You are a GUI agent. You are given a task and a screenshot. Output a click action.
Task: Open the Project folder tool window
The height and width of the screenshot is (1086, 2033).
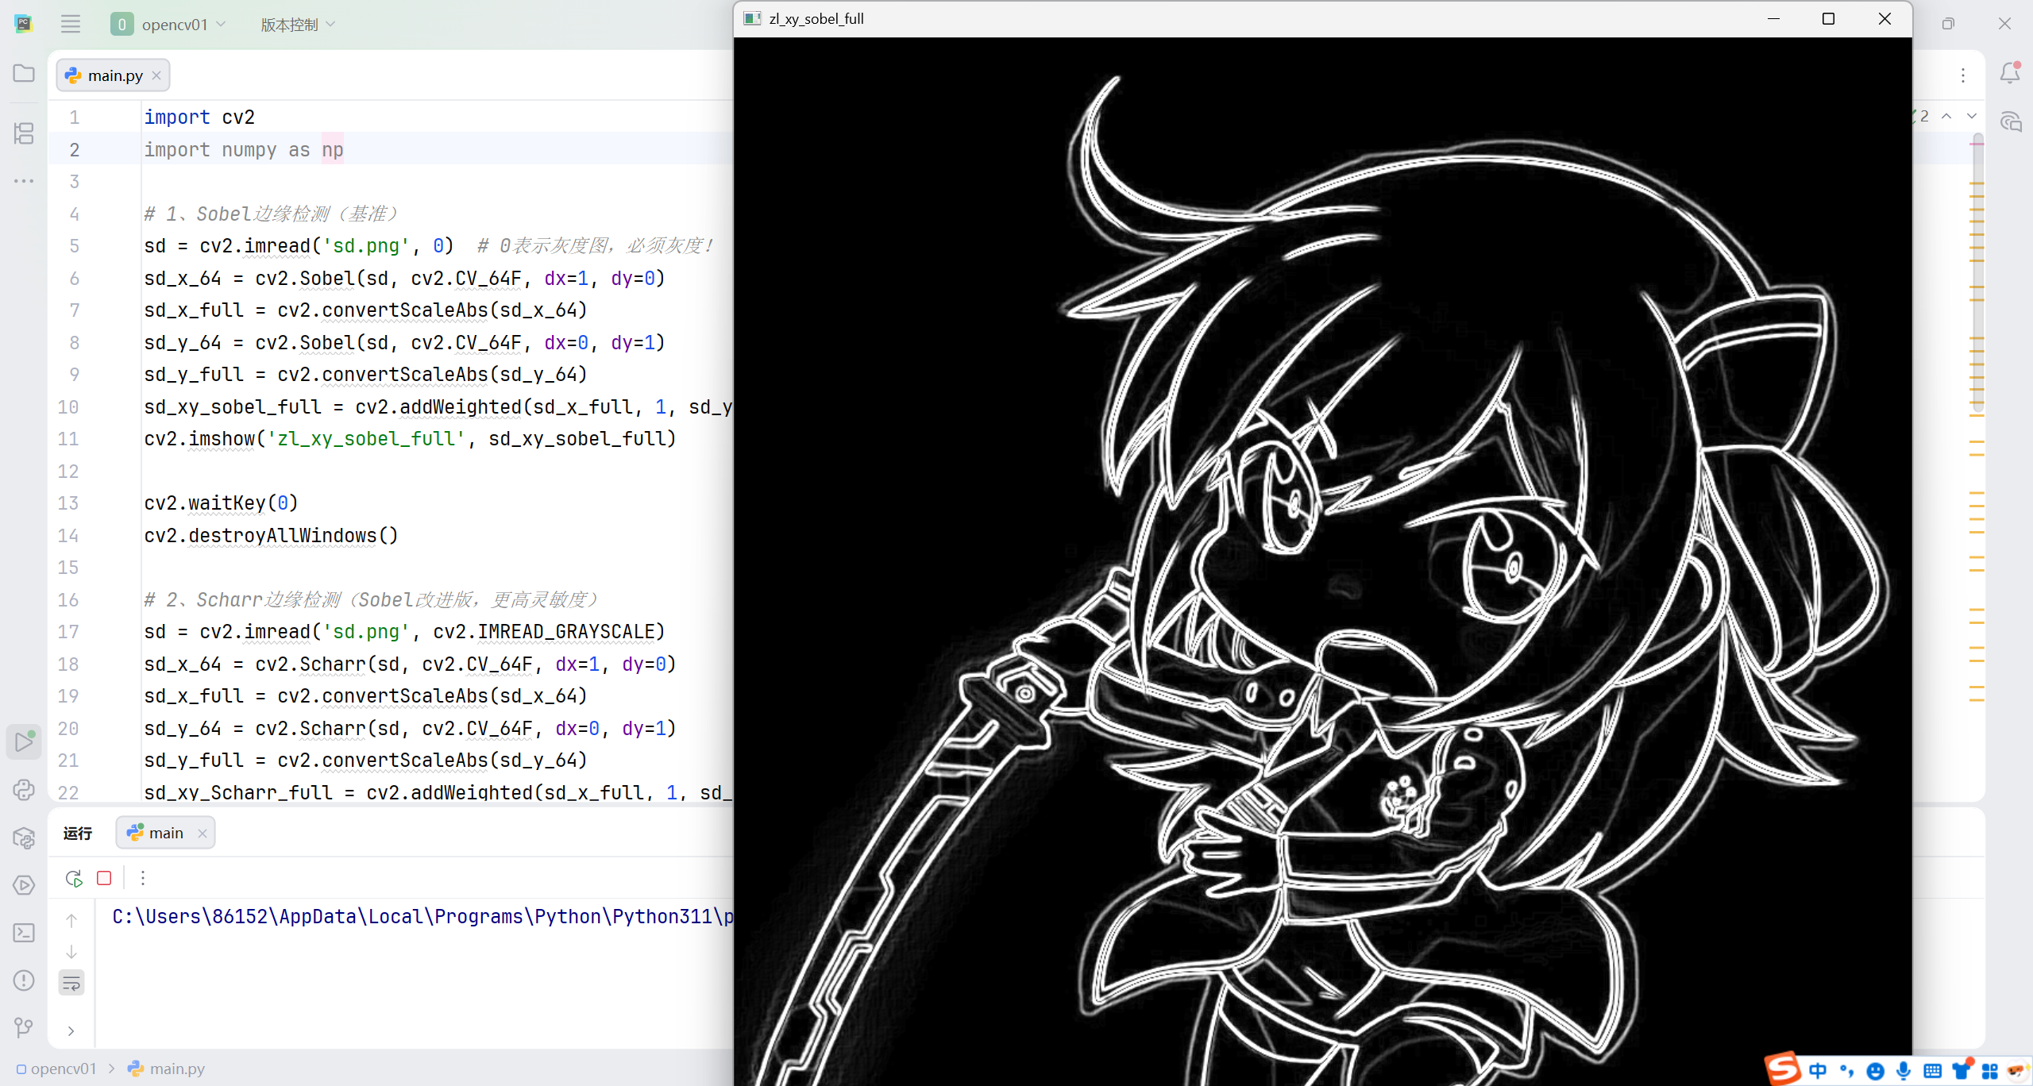tap(24, 73)
